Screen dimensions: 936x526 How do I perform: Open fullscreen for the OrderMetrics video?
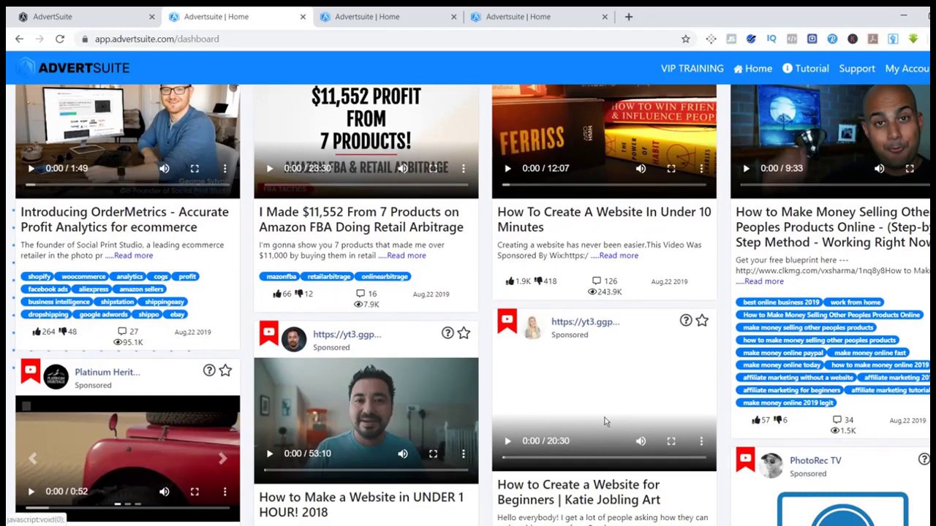[195, 169]
